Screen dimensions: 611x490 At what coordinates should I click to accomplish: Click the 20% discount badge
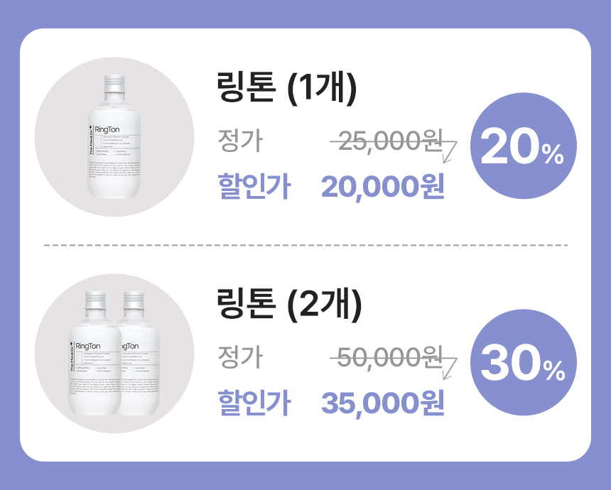(523, 146)
